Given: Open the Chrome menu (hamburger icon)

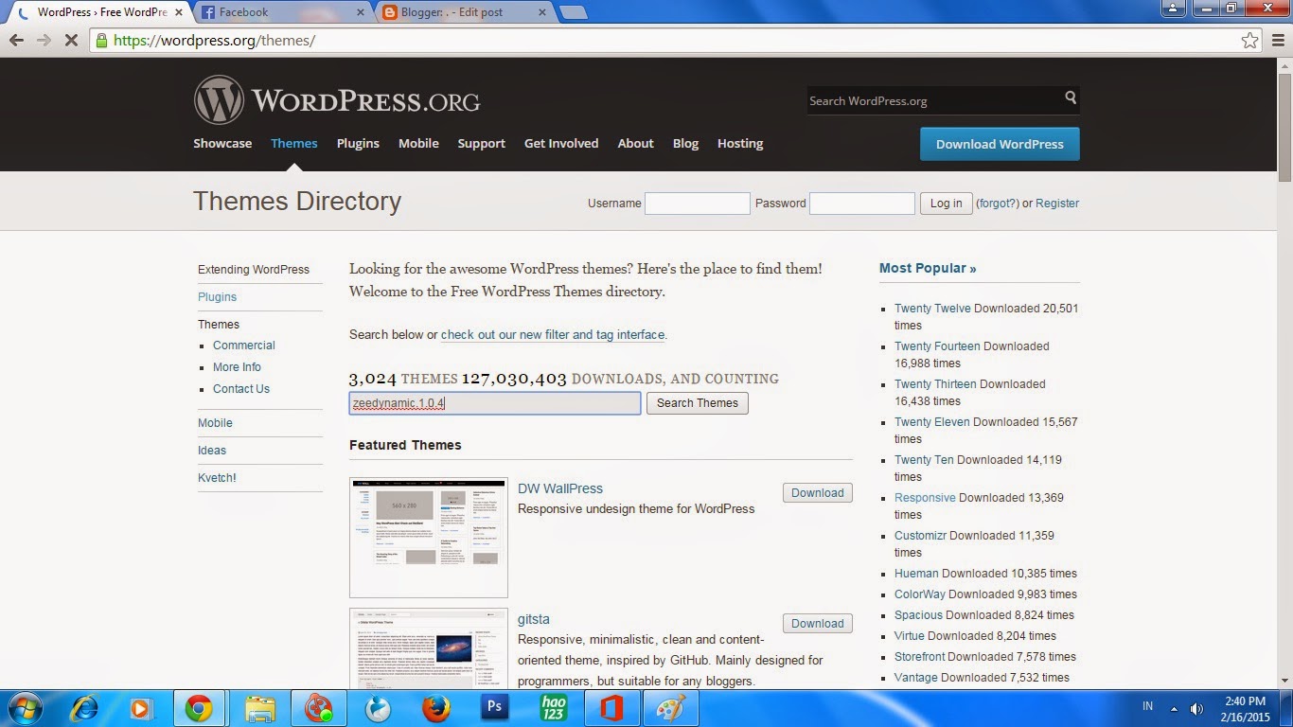Looking at the screenshot, I should click(x=1278, y=41).
